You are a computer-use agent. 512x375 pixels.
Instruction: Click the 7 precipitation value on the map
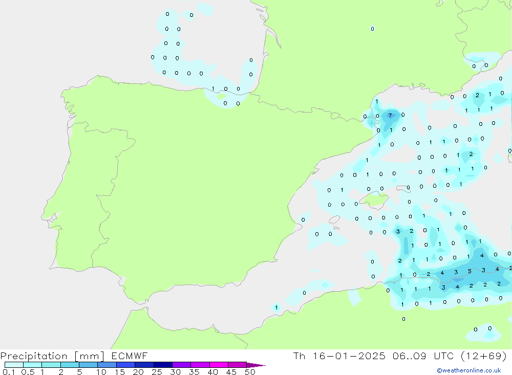click(x=390, y=116)
